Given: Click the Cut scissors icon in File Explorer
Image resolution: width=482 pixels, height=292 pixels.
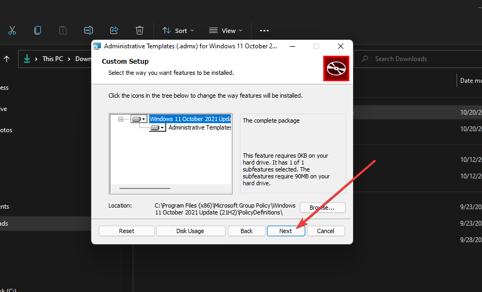Looking at the screenshot, I should click(x=12, y=30).
